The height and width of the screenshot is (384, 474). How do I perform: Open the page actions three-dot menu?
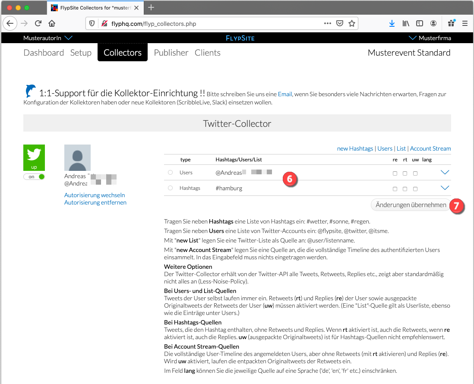327,23
